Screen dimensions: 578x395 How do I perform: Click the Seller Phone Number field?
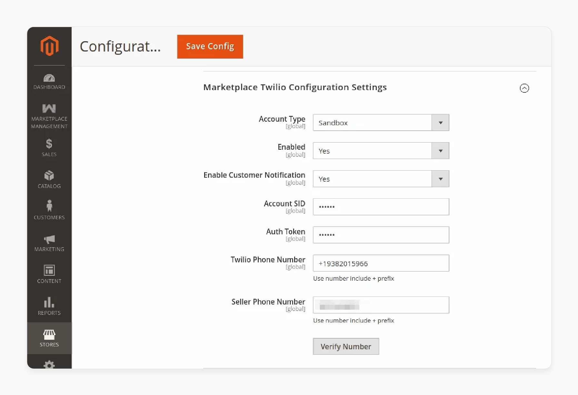click(x=381, y=305)
